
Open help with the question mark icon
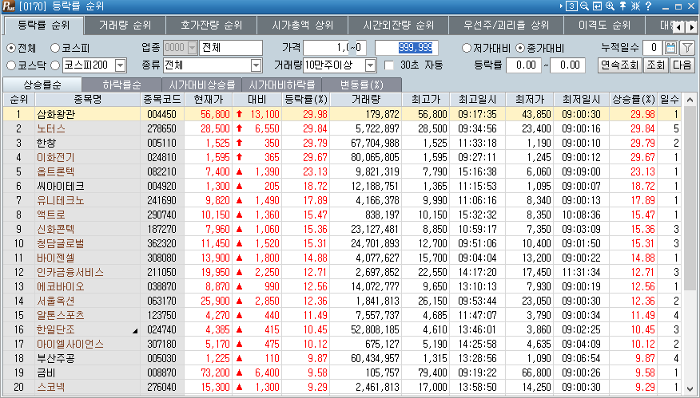pyautogui.click(x=648, y=6)
